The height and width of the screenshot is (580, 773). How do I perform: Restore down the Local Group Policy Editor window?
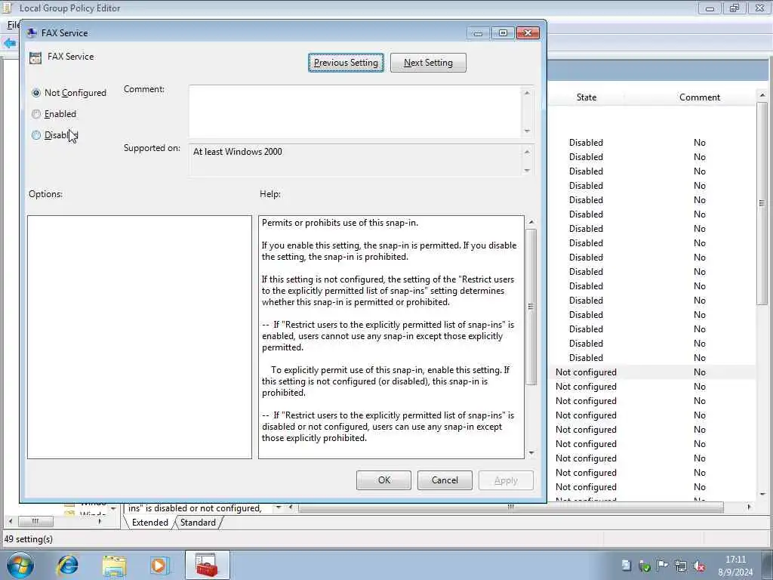pos(734,8)
